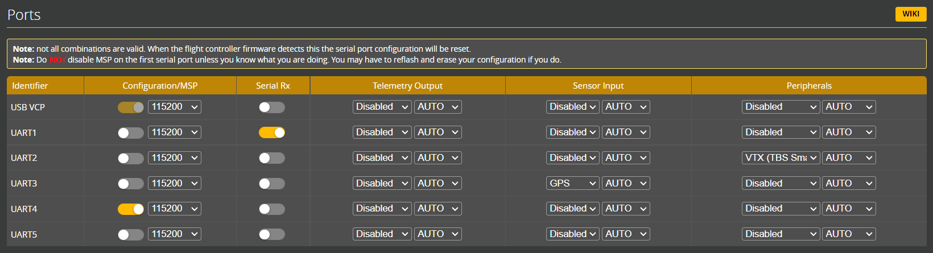The image size is (933, 253).
Task: Open UART1 telemetry output Disabled dropdown
Action: (382, 132)
